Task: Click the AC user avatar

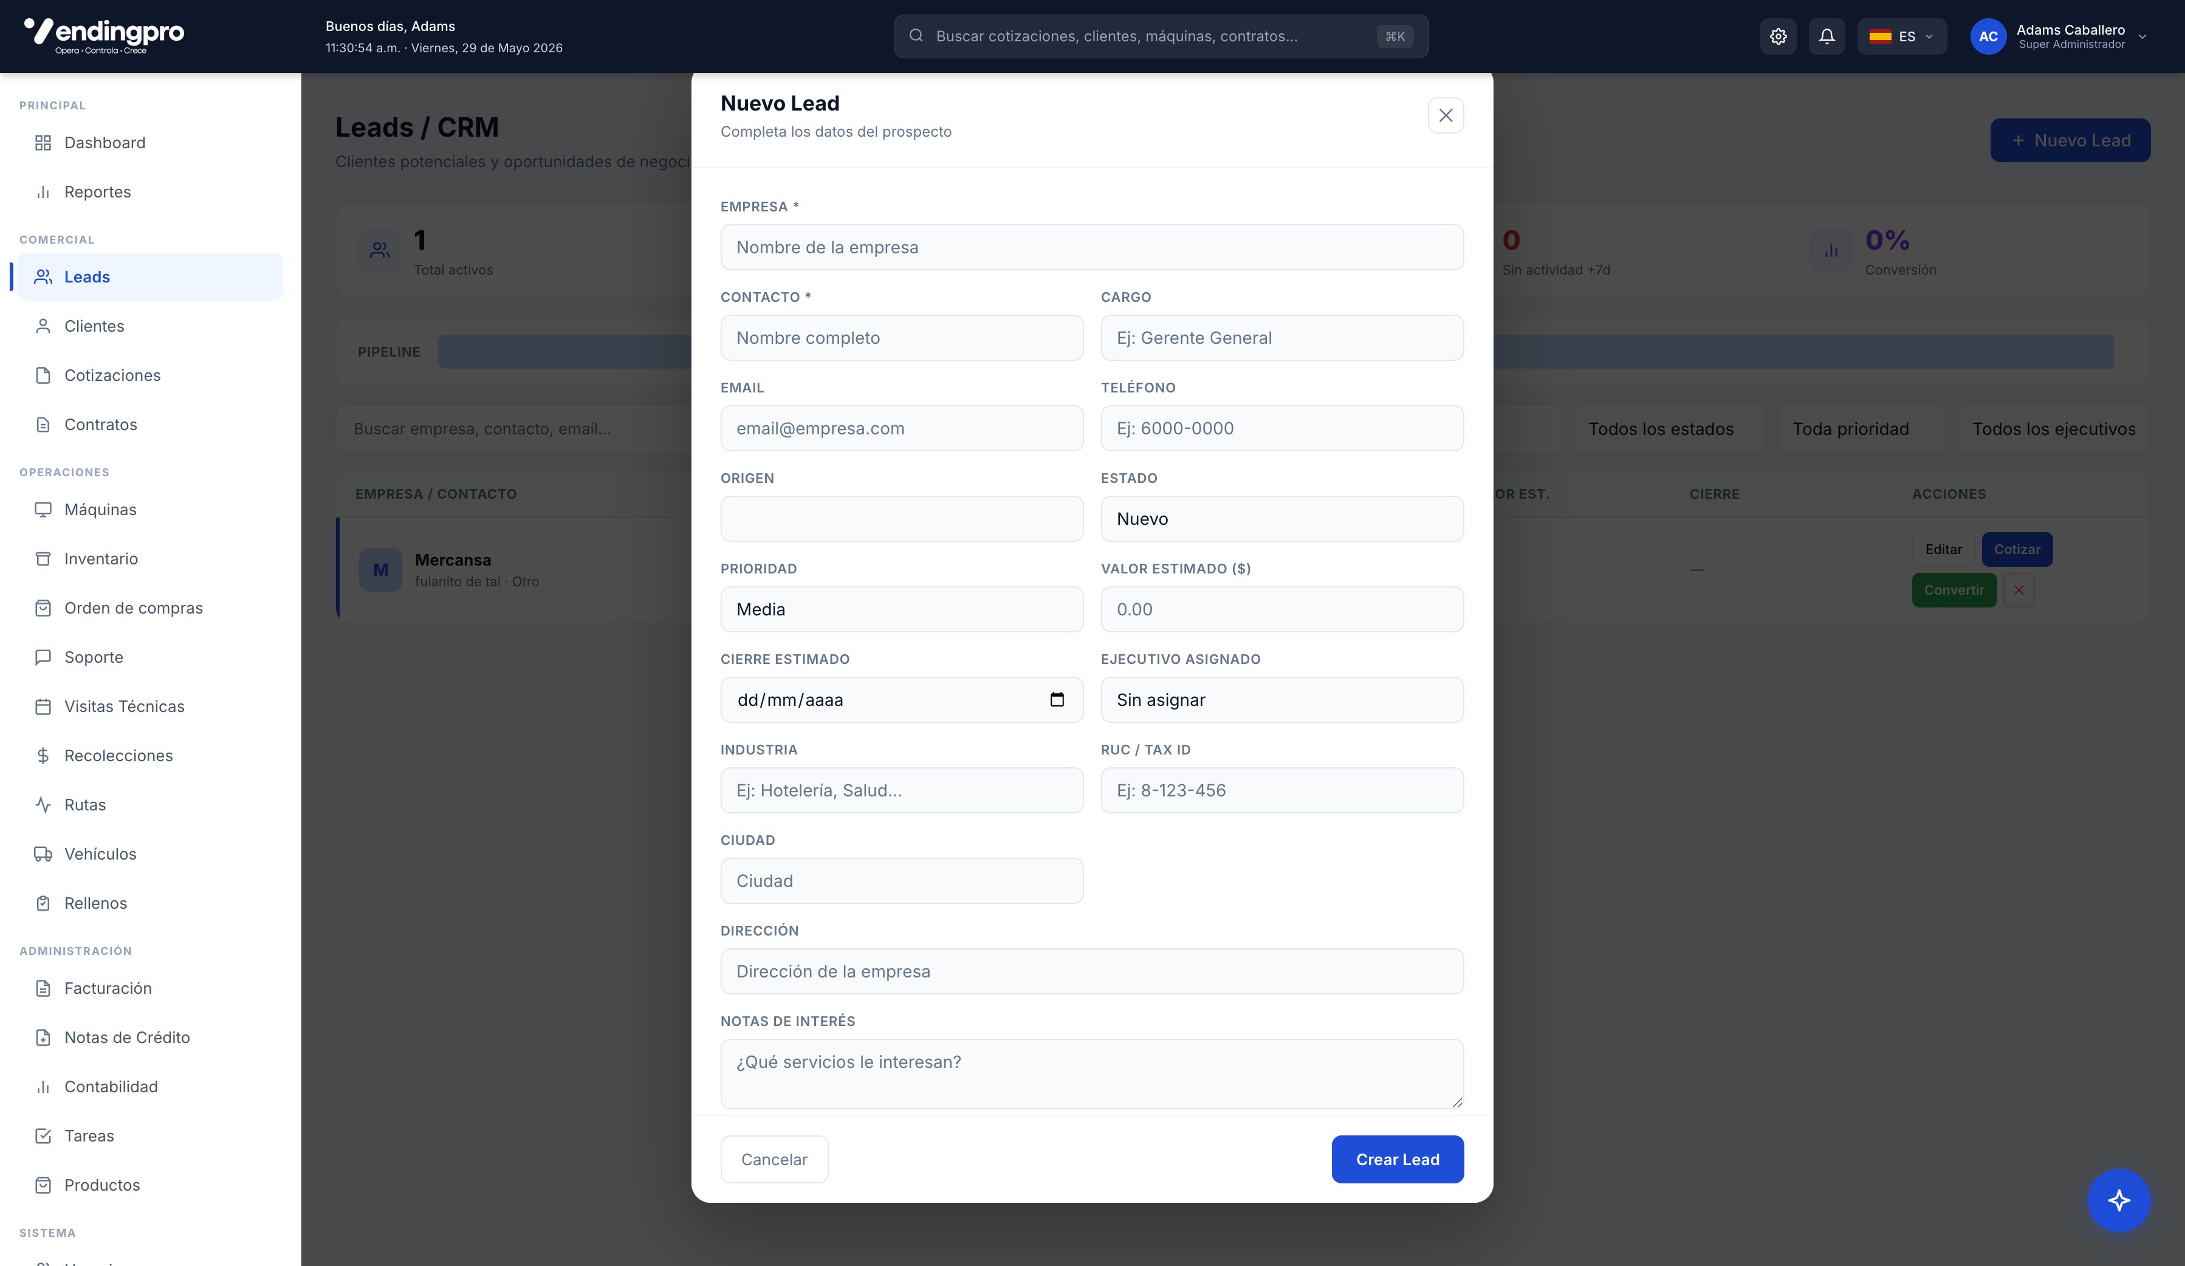Action: (1988, 36)
